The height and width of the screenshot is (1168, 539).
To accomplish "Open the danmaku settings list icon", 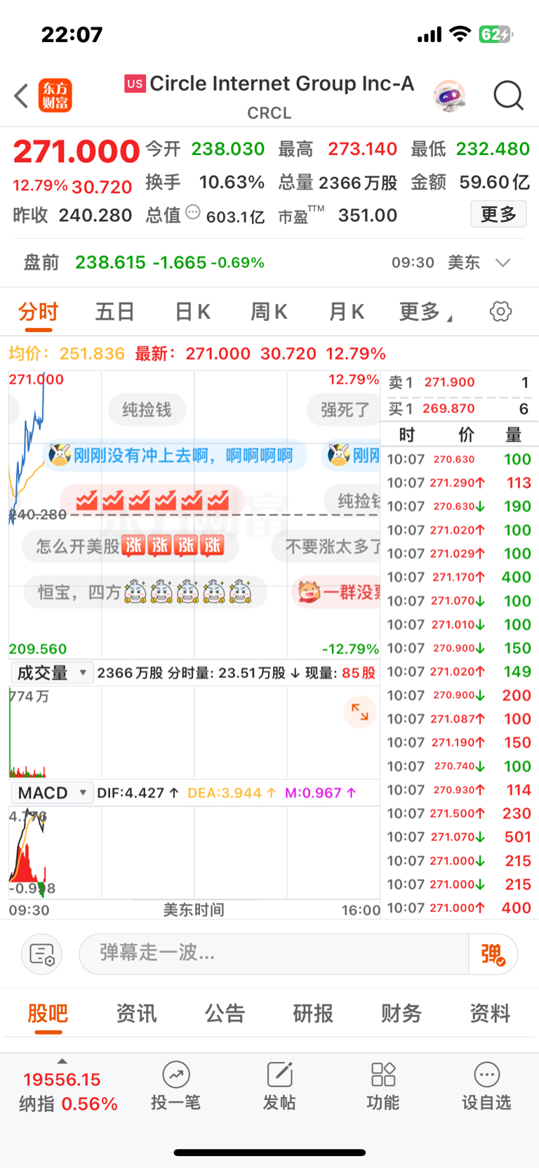I will (x=42, y=954).
